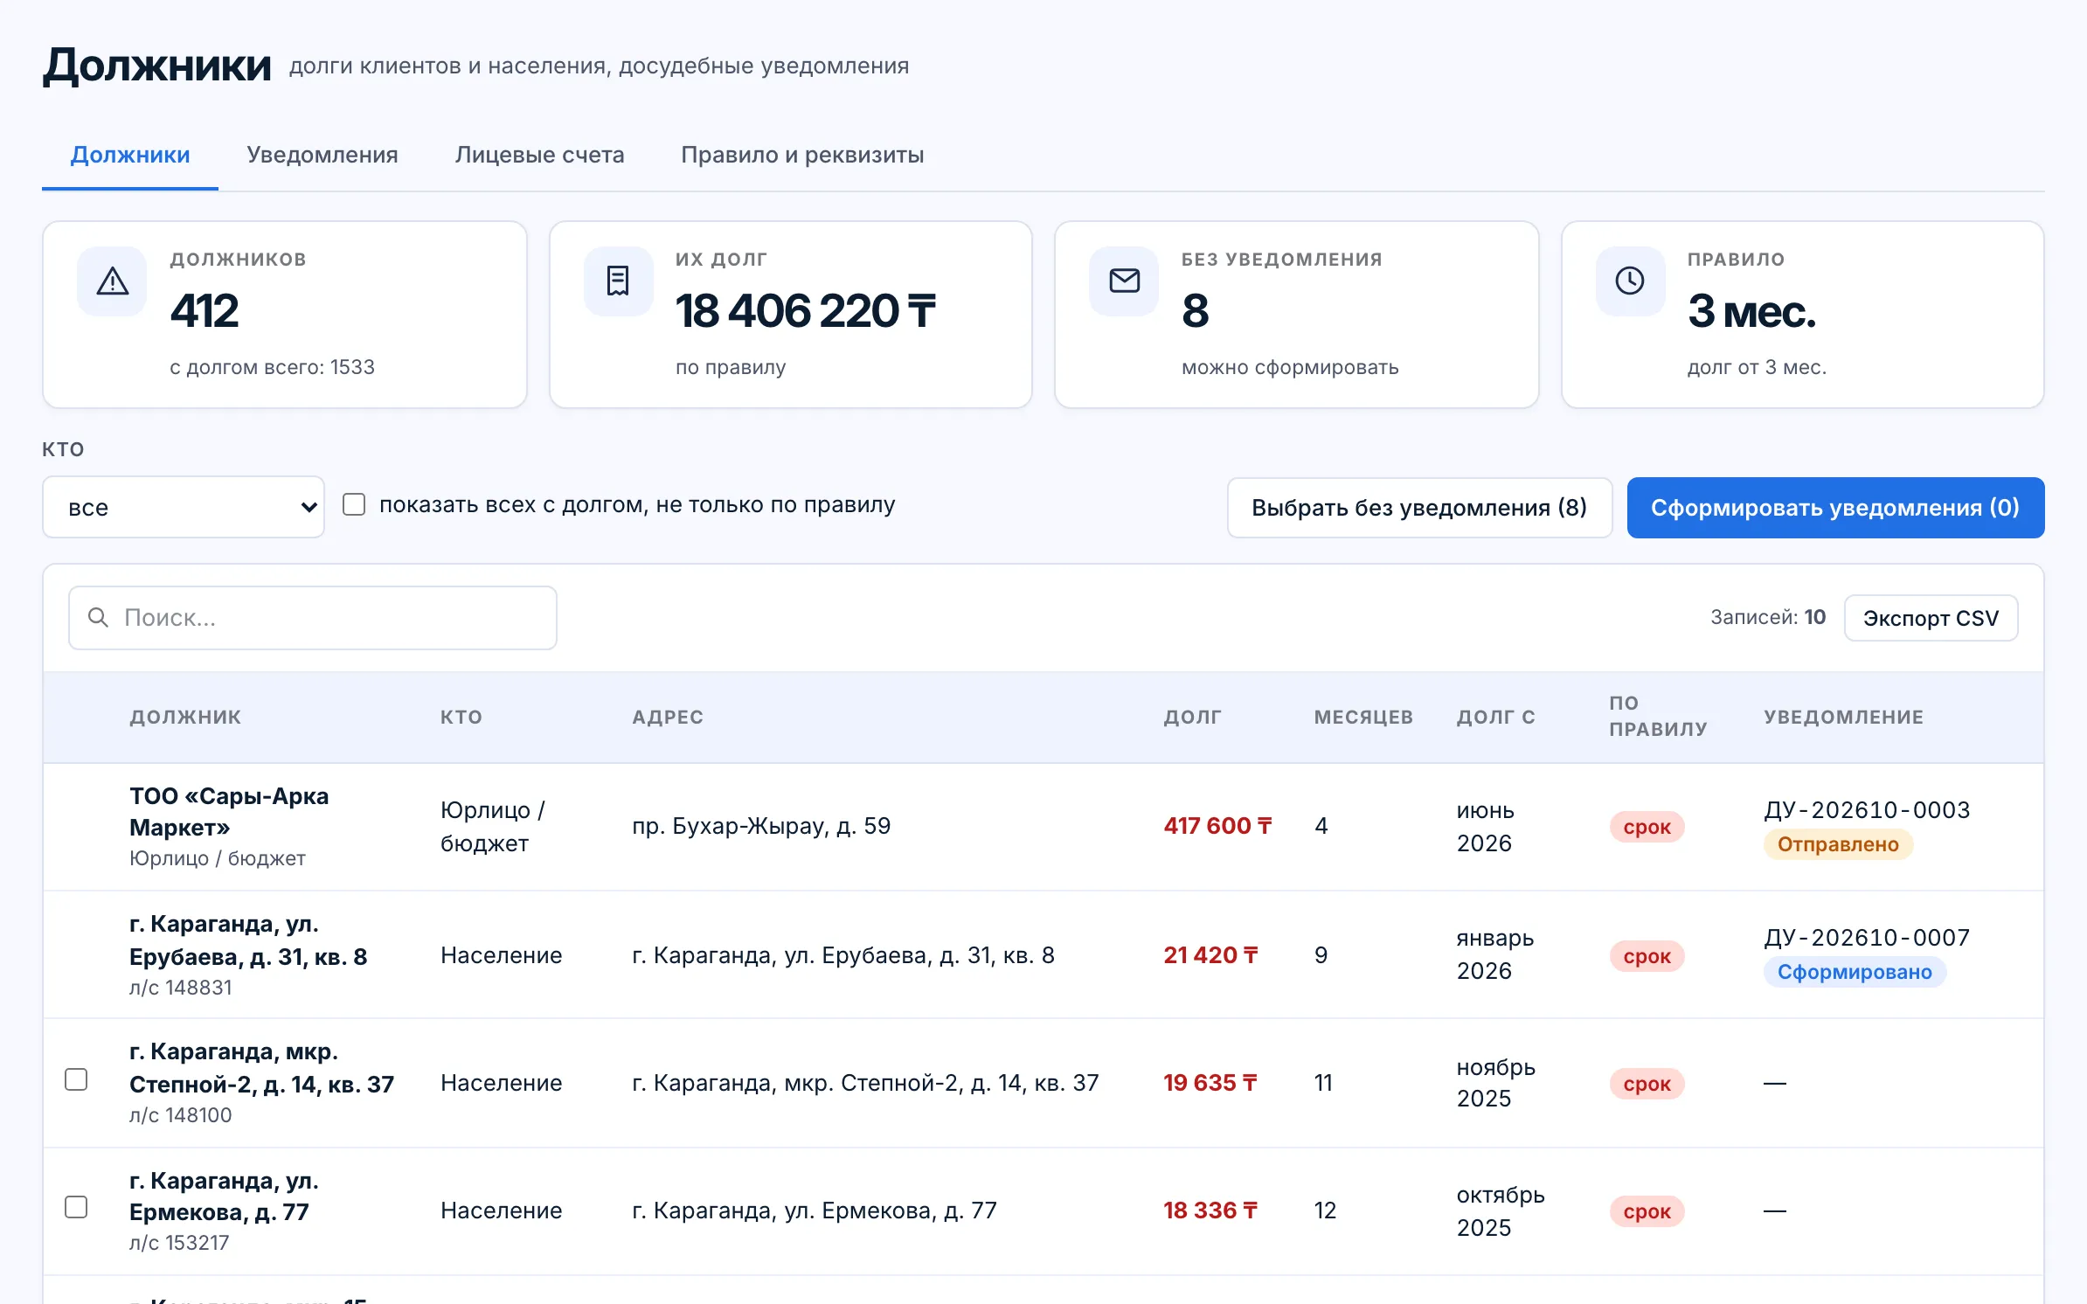The image size is (2087, 1304).
Task: Click the envelope icon in Без уведомления card
Action: [x=1124, y=281]
